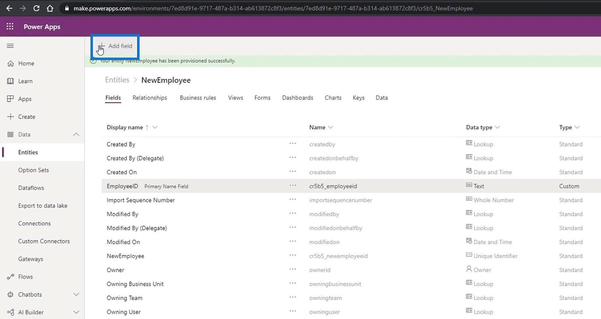Open Custom Connectors in the sidebar

tap(44, 241)
